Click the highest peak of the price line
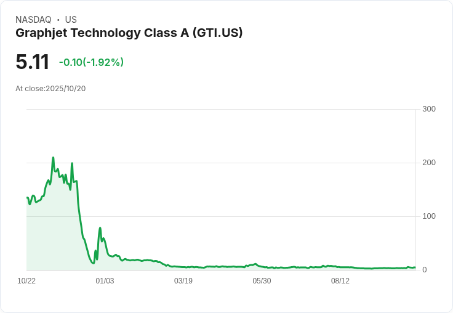Viewport: 453px width, 313px height. click(53, 158)
